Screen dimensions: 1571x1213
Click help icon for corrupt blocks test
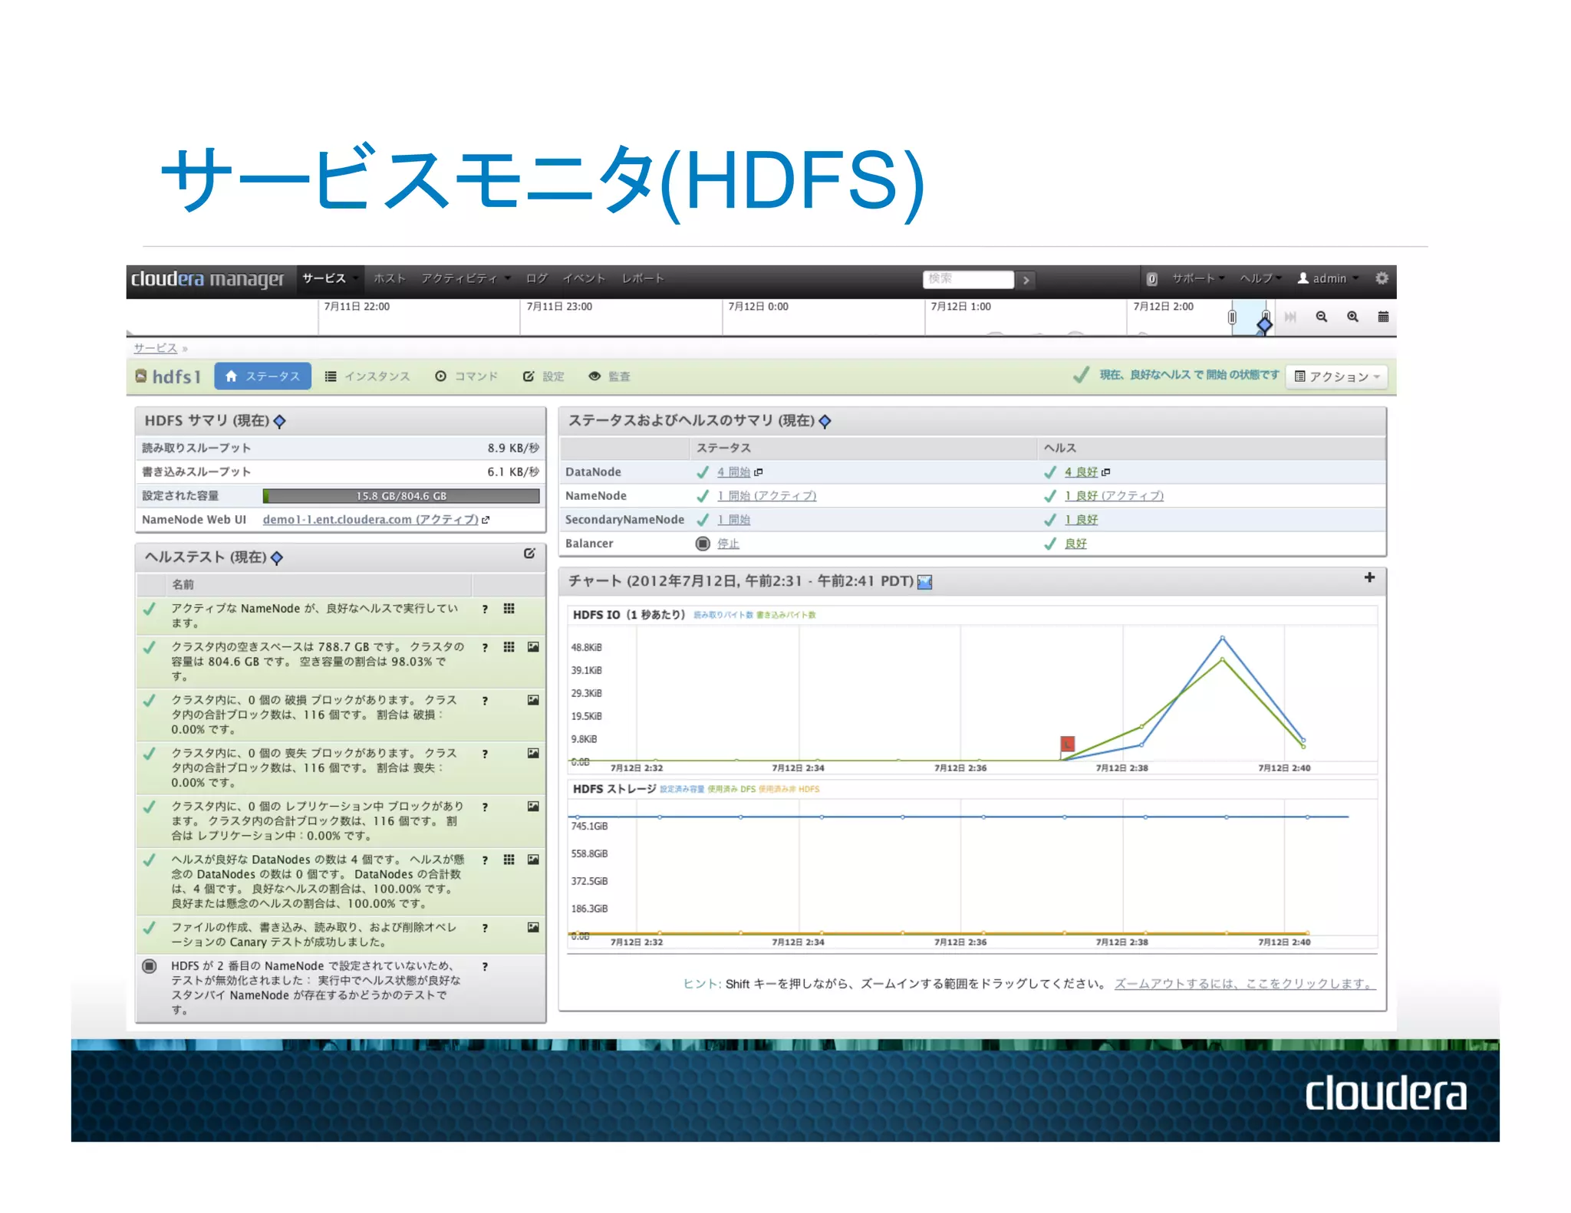(x=485, y=701)
